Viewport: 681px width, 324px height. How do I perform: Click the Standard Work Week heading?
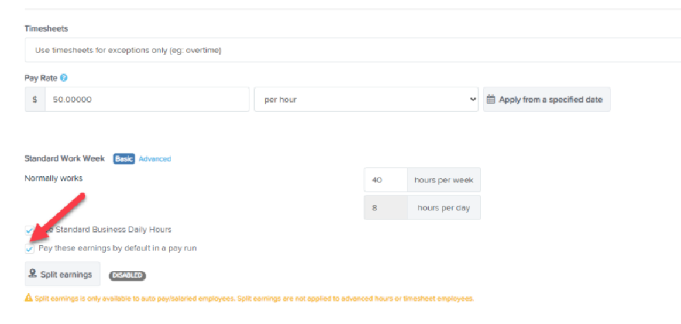tap(65, 159)
